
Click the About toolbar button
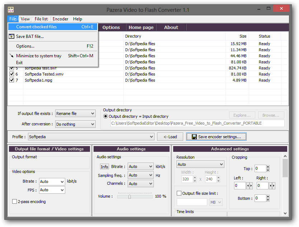click(171, 28)
